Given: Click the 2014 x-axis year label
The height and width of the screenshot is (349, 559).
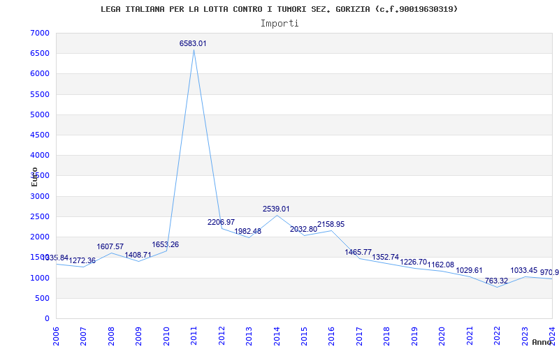Looking at the screenshot, I should (x=276, y=336).
